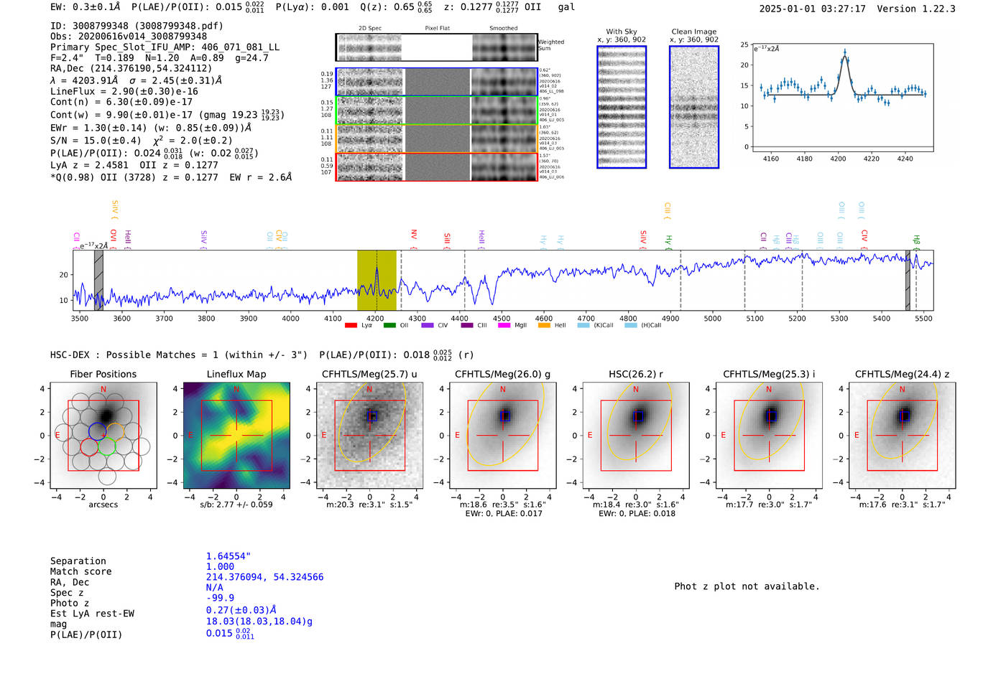Select the matched RA, Dec value 214.376094, 54.324566
This screenshot has width=1006, height=684.
pyautogui.click(x=264, y=577)
